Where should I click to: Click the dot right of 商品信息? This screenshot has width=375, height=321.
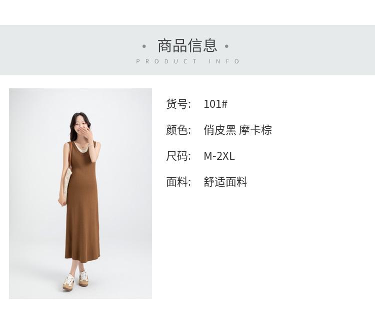pos(226,46)
